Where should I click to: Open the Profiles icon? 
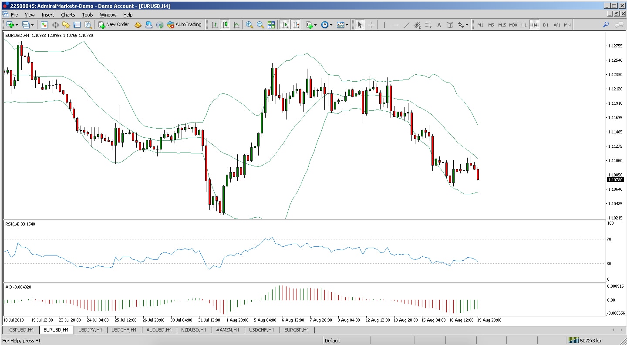26,25
